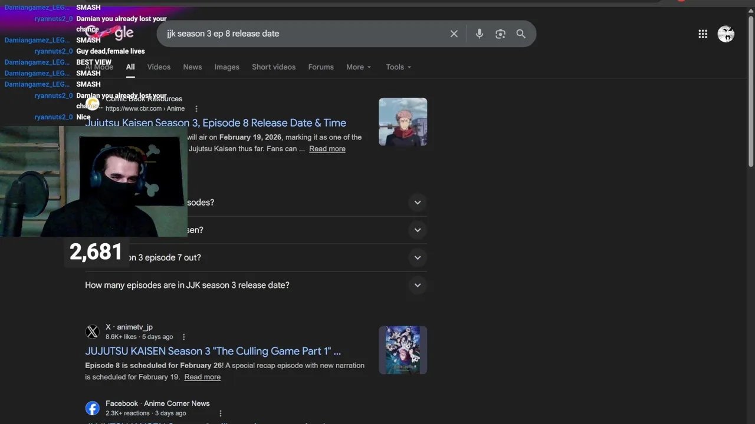Screen dimensions: 755x424
Task: Click the magnifying glass search button
Action: coord(521,34)
